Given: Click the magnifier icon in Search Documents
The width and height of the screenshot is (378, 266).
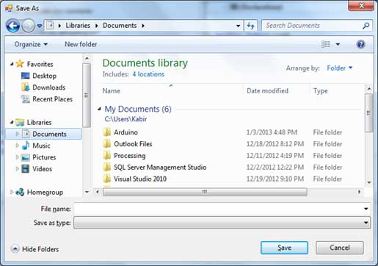Looking at the screenshot, I should point(366,26).
